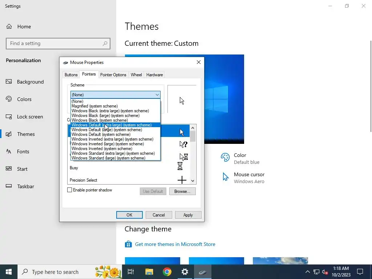Image resolution: width=372 pixels, height=279 pixels.
Task: Open File Explorer from the taskbar
Action: click(149, 272)
